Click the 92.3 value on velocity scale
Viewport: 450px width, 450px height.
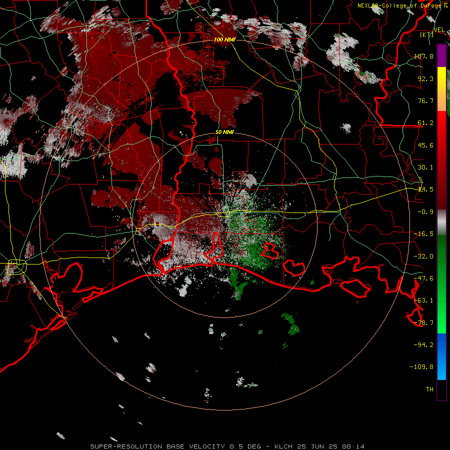point(425,78)
